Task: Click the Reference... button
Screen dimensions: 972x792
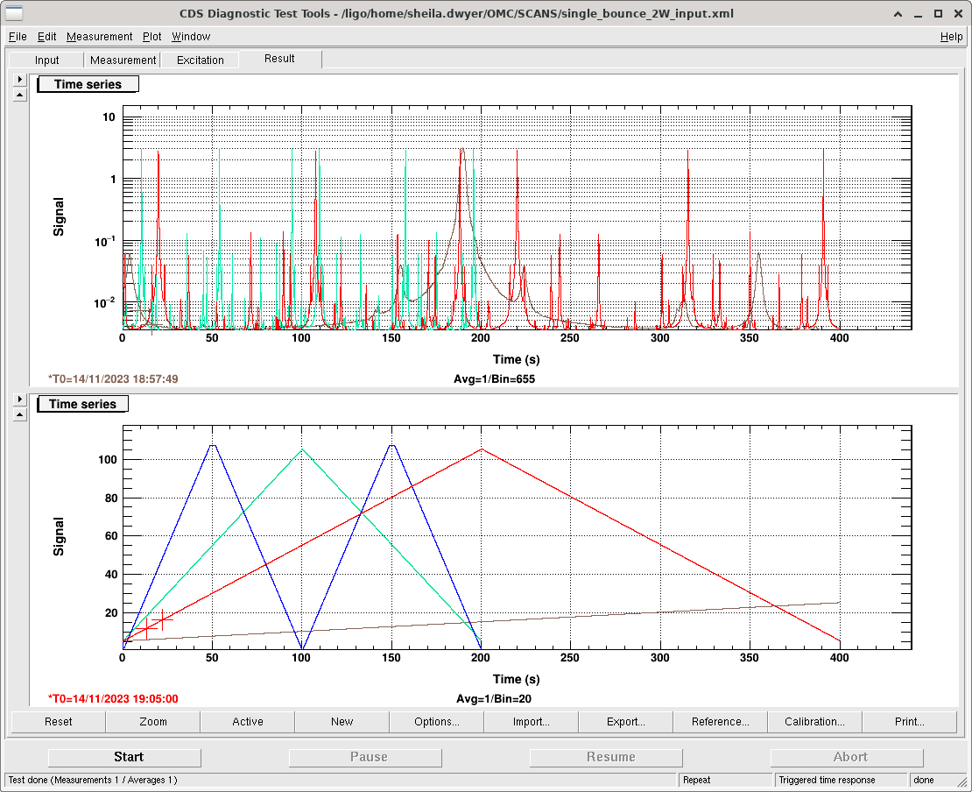Action: (720, 722)
